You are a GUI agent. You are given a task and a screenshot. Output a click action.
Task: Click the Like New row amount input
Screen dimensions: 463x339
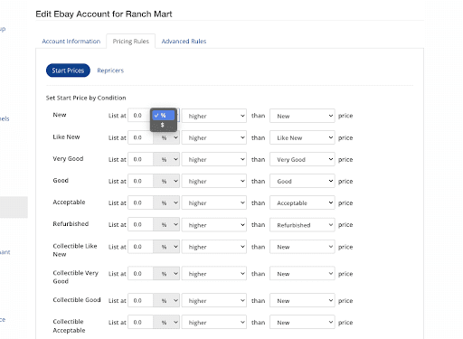click(x=140, y=137)
